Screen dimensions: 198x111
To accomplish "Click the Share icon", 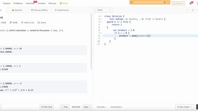I will 39,23.
